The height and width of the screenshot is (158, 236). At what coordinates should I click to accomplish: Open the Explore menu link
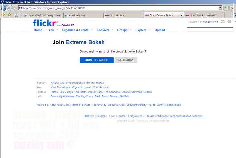click(x=141, y=30)
